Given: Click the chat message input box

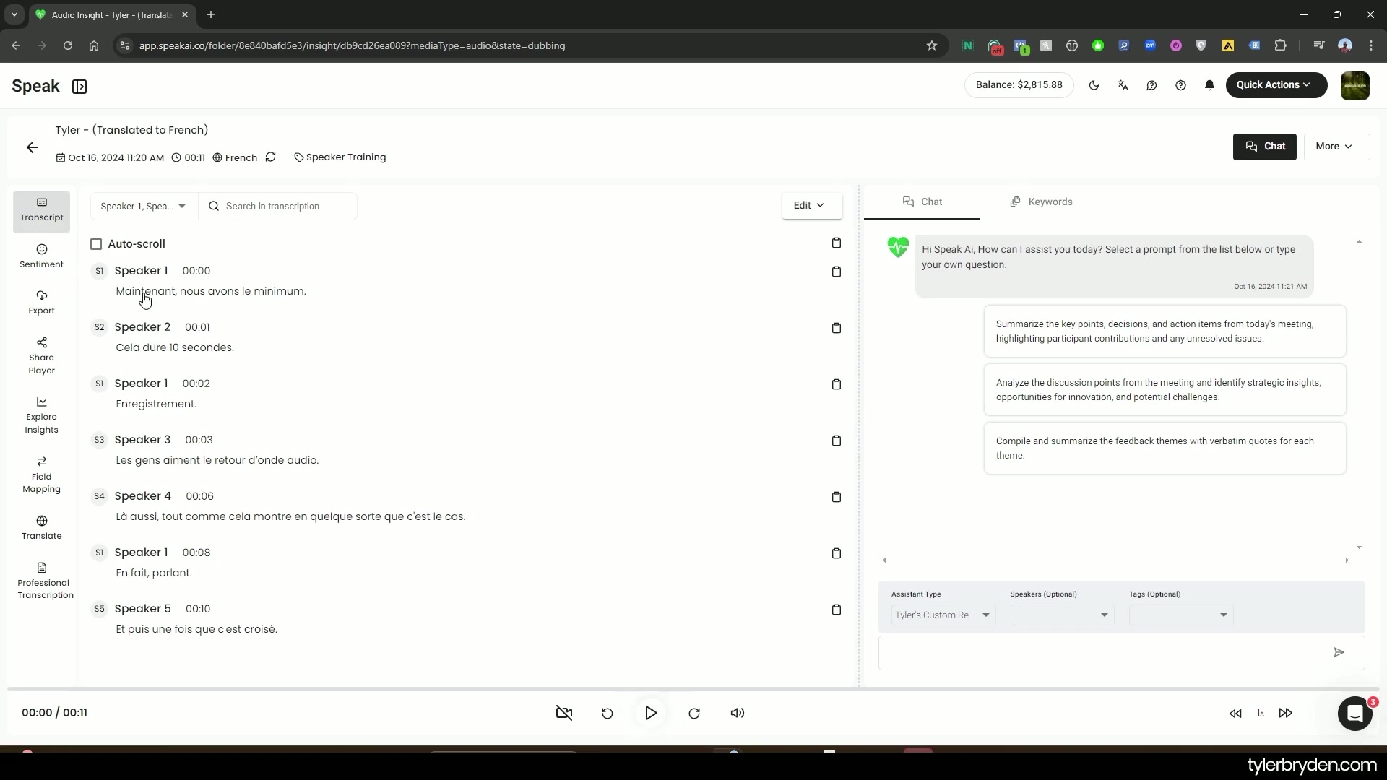Looking at the screenshot, I should click(1105, 653).
